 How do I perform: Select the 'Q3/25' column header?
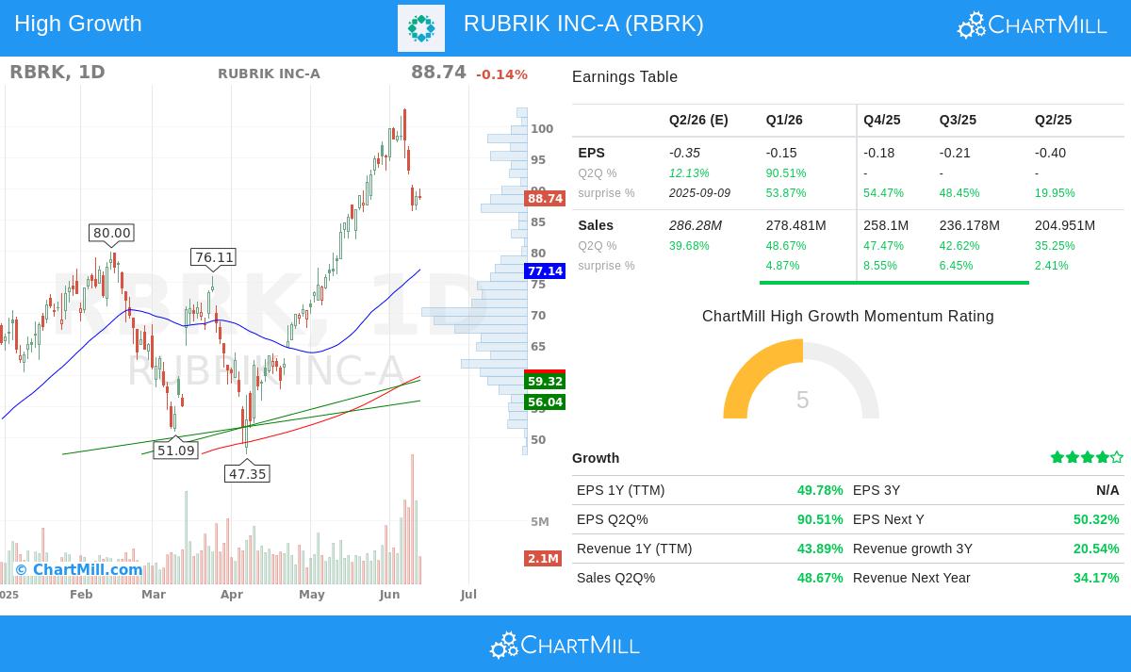tap(958, 120)
